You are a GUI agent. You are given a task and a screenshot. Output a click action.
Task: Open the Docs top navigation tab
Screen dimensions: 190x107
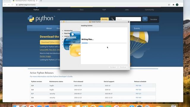[x=82, y=10]
